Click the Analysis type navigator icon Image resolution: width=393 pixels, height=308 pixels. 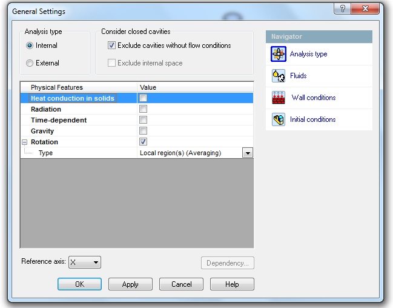coord(278,54)
